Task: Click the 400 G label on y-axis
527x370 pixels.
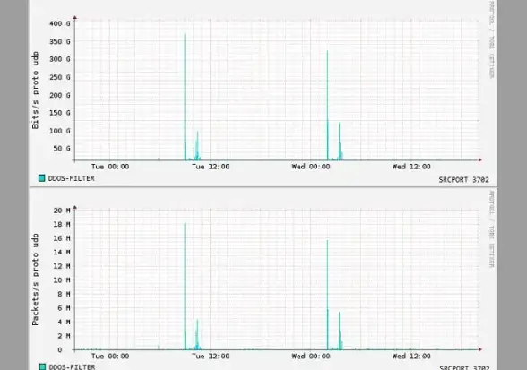Action: pos(60,23)
